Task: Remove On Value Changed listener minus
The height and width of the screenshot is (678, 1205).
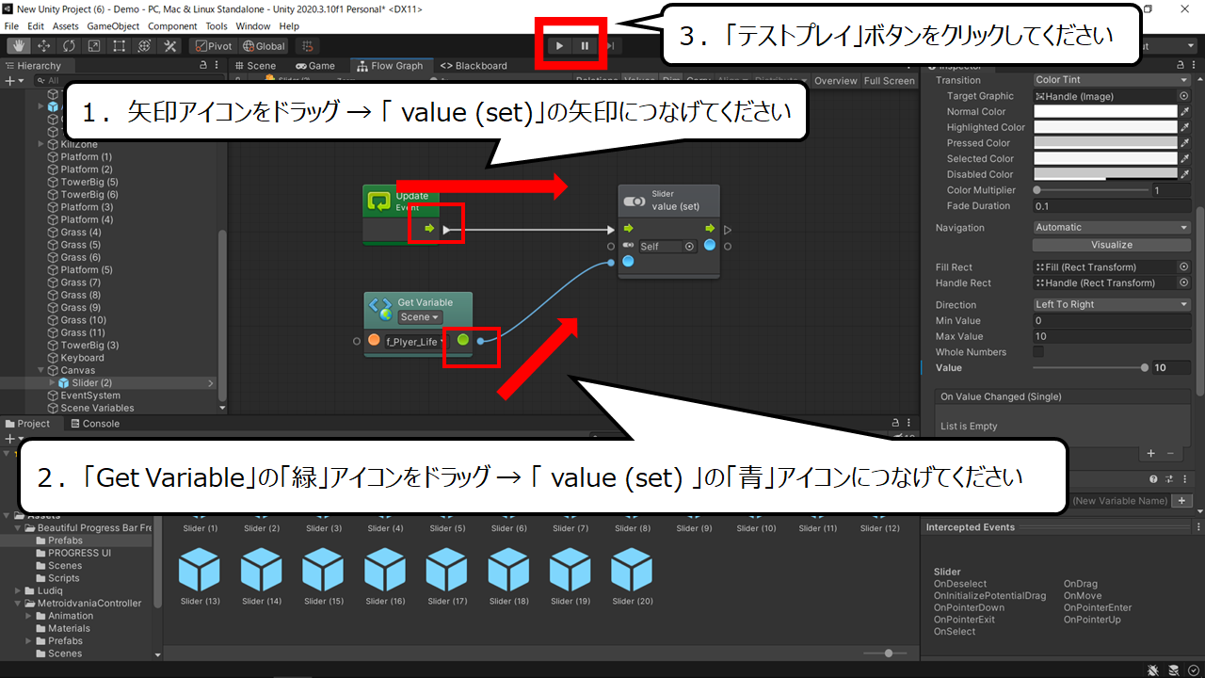Action: pos(1170,454)
